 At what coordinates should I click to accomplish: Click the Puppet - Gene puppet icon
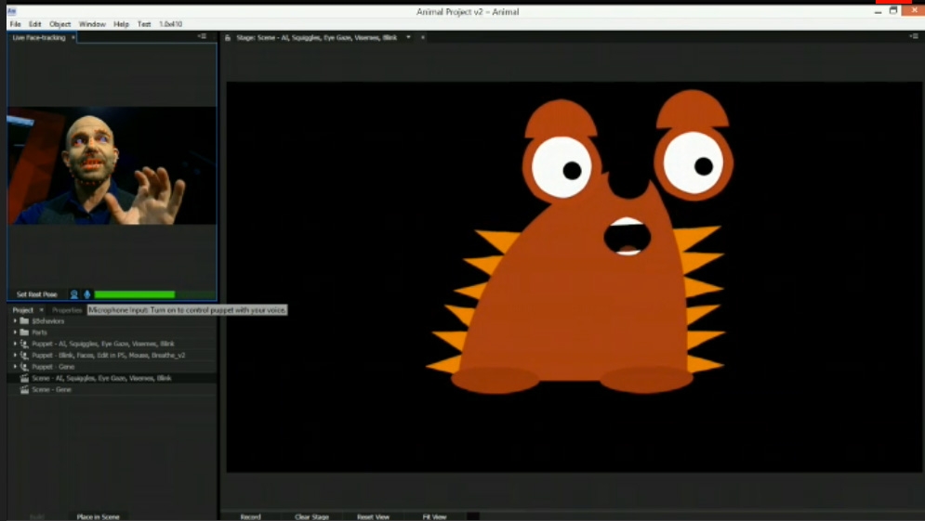[24, 367]
